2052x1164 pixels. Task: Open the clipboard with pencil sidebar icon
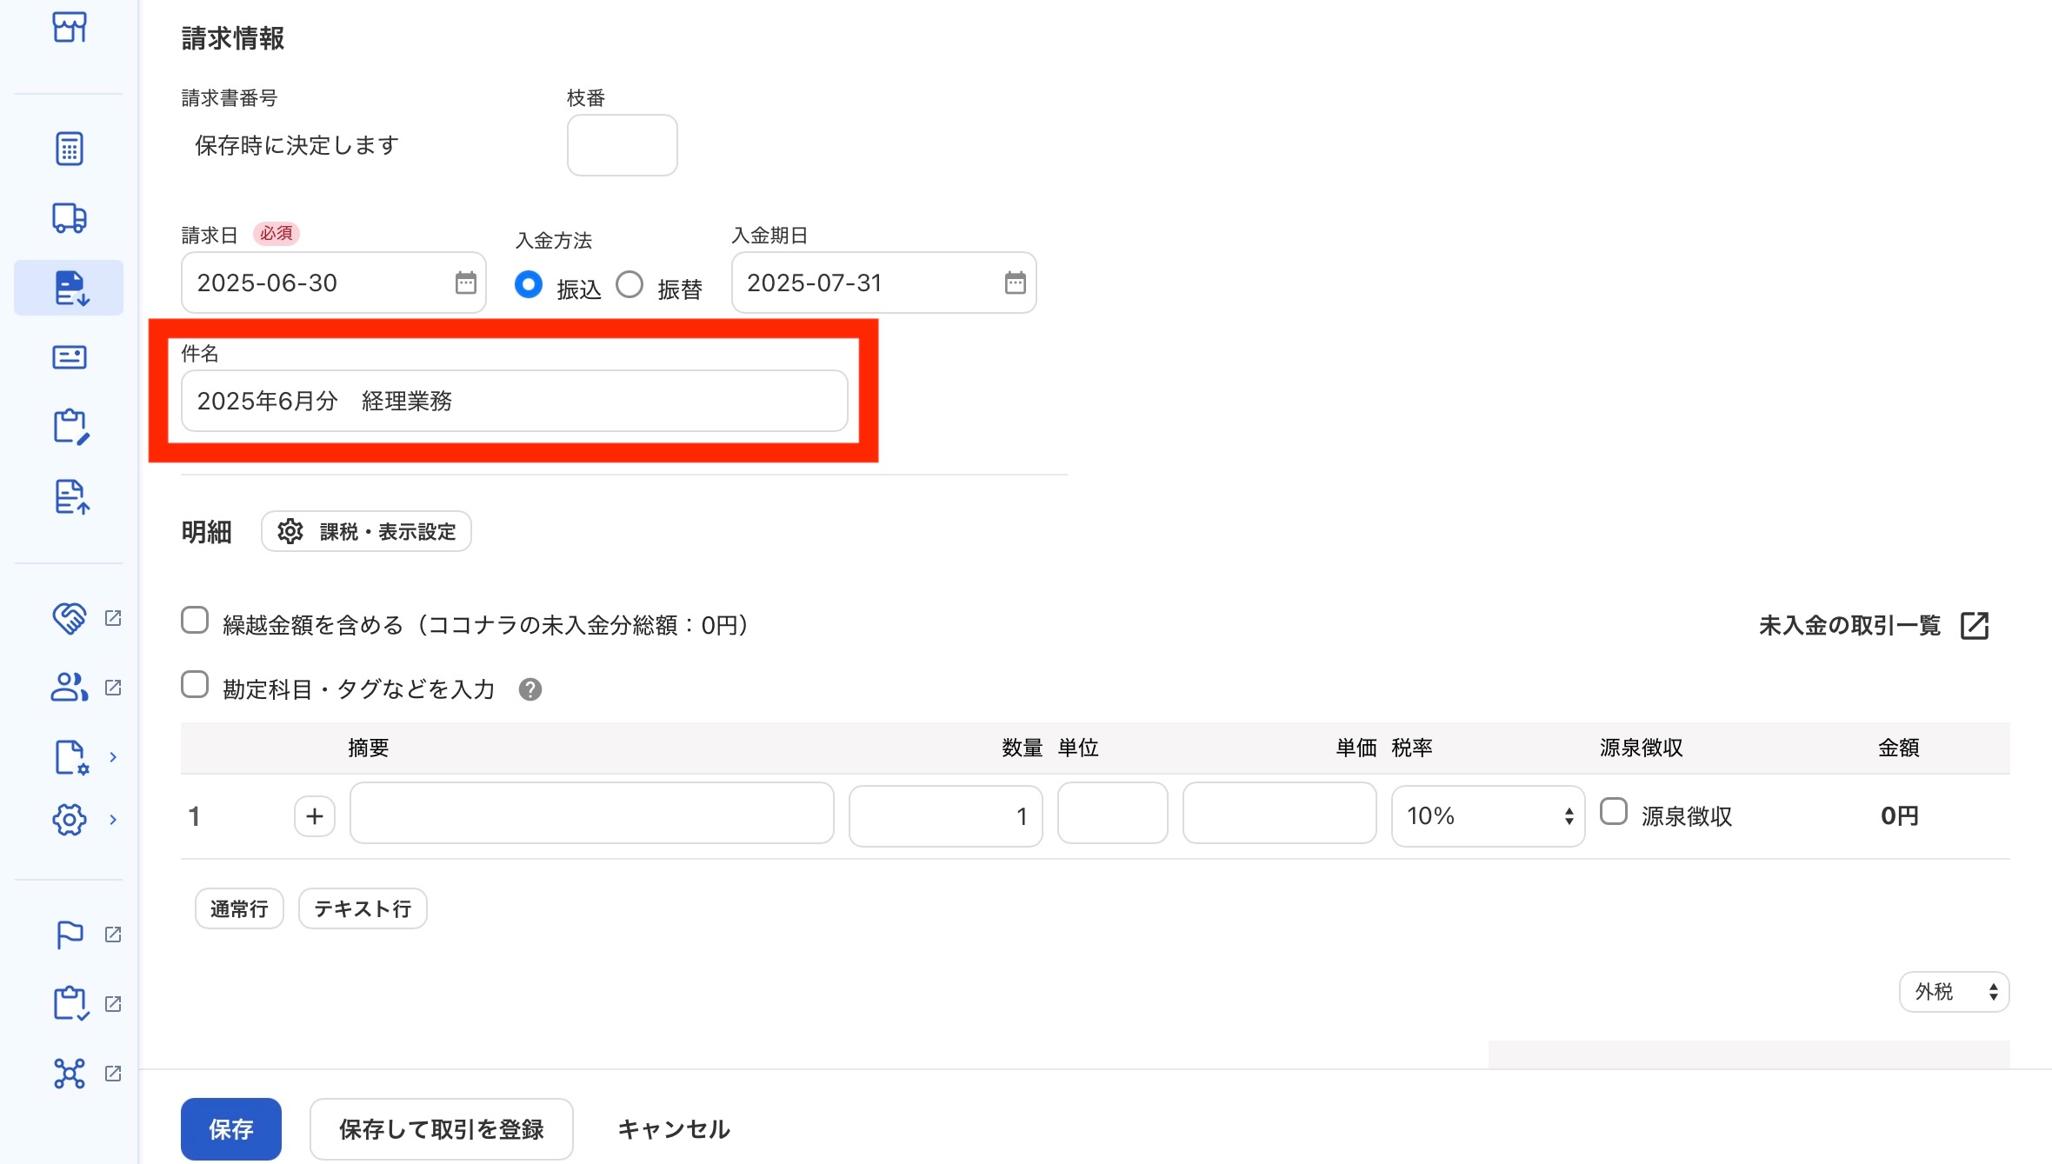click(x=70, y=427)
